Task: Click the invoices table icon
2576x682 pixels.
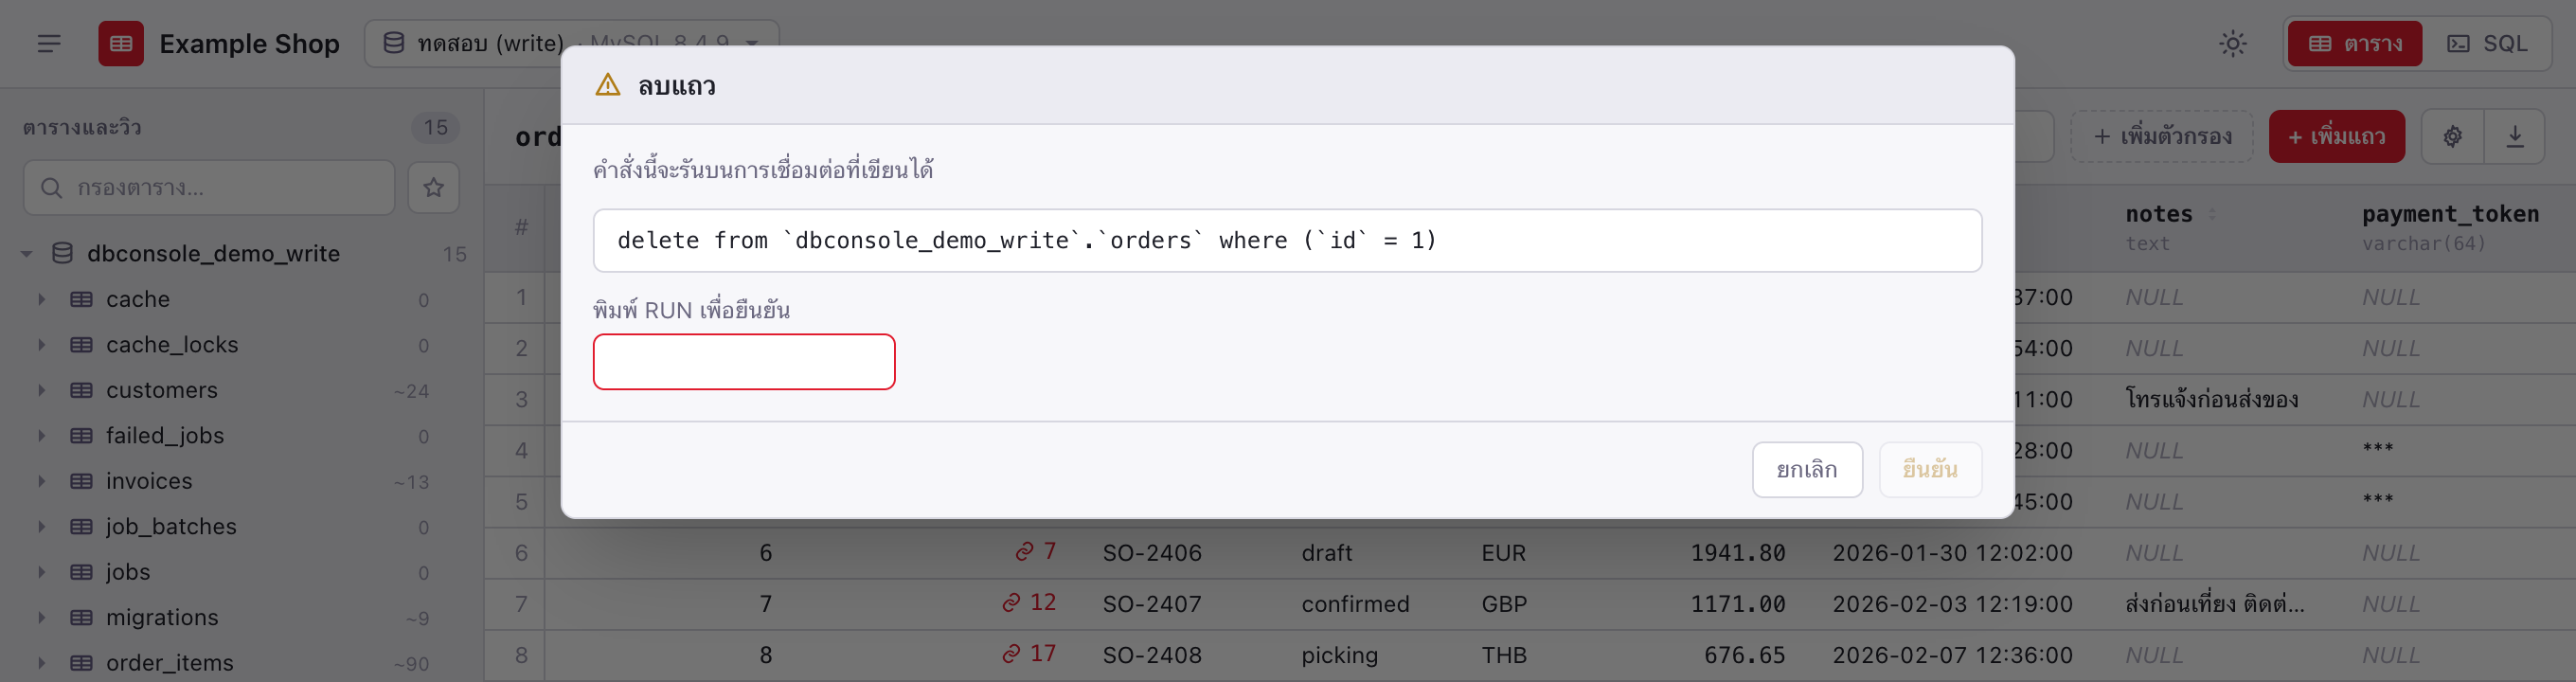Action: 81,481
